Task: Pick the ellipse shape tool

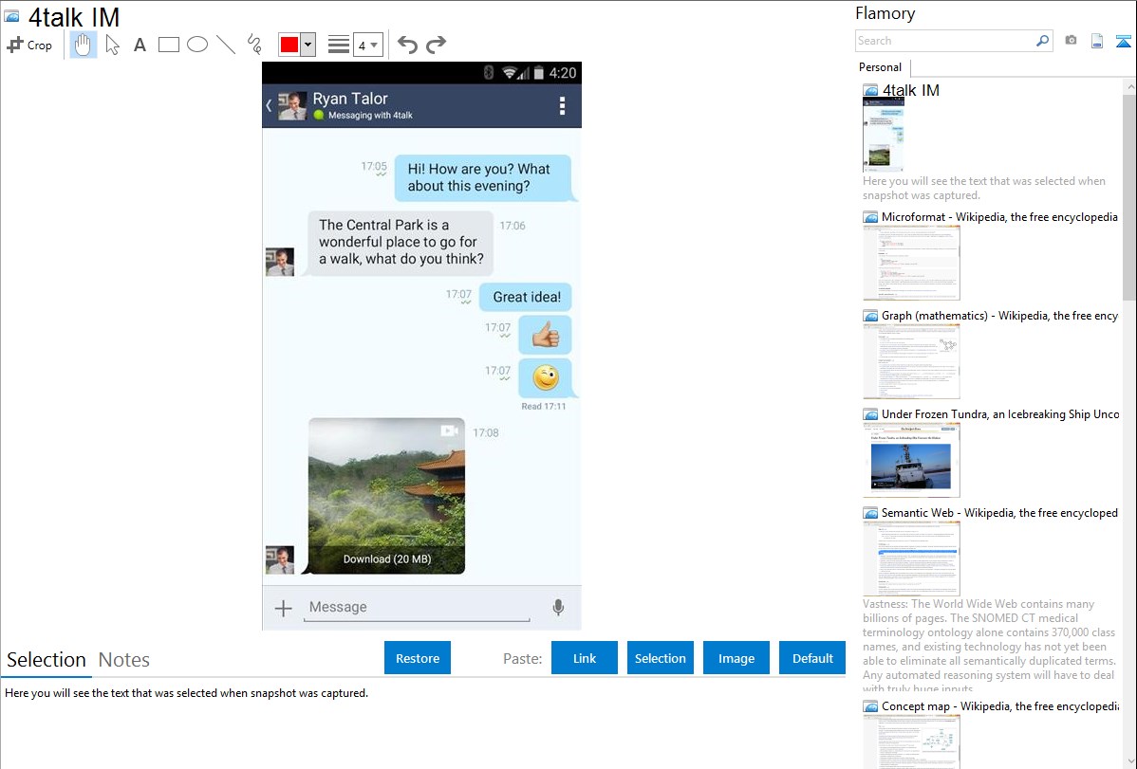Action: point(197,45)
